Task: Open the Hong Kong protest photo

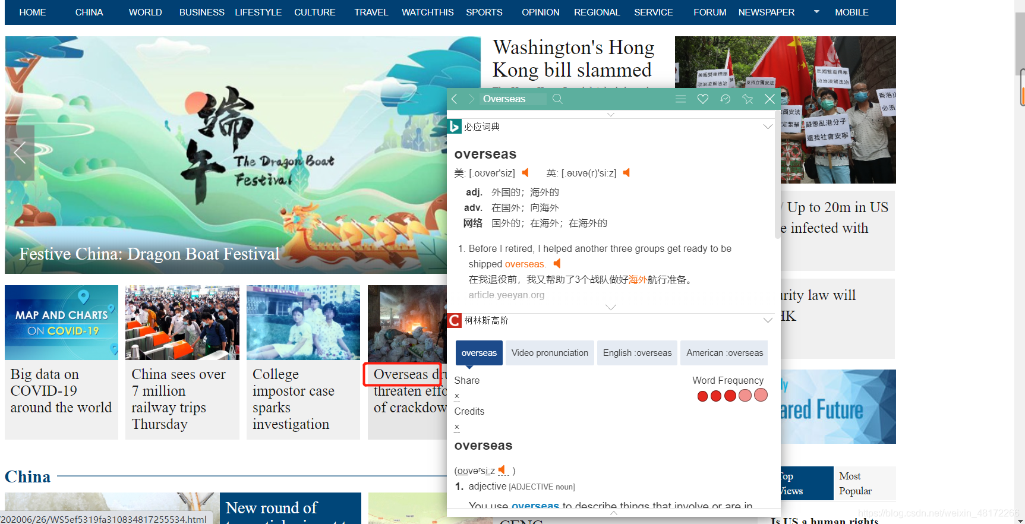Action: click(x=838, y=110)
